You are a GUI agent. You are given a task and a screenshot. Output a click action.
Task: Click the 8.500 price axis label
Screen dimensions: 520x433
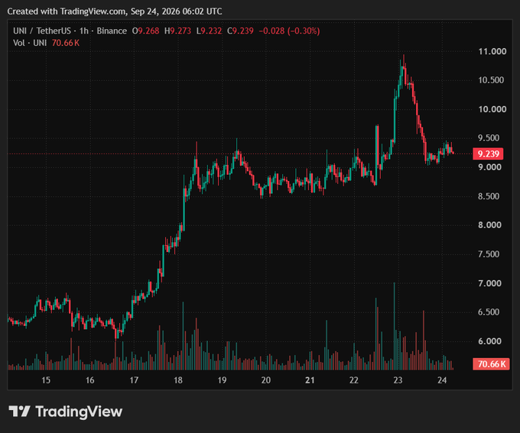coord(489,196)
